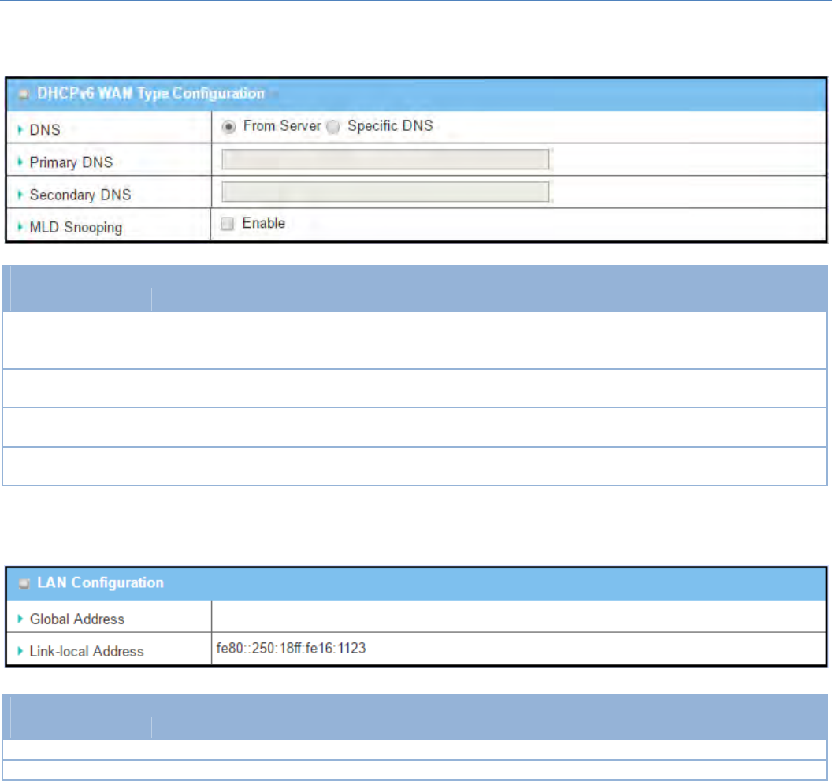This screenshot has width=832, height=781.
Task: Click the arrow icon beside Secondary DNS
Action: click(20, 195)
